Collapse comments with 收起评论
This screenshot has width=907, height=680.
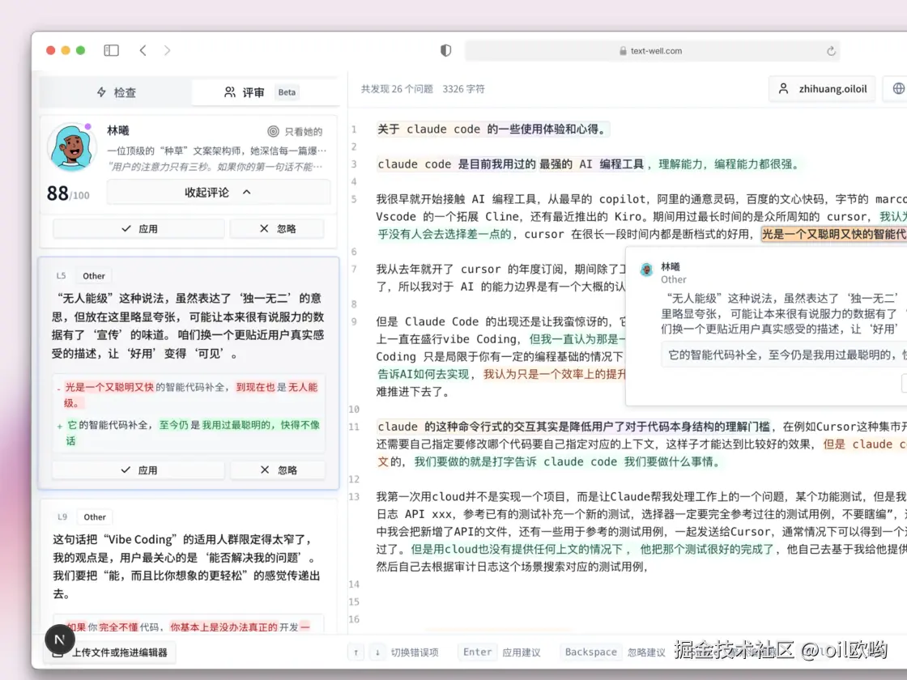click(218, 192)
